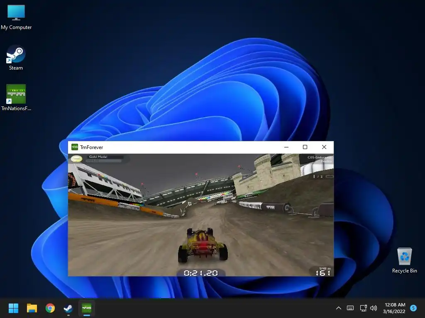The height and width of the screenshot is (318, 425).
Task: Click the TmForever window title icon
Action: tap(75, 147)
